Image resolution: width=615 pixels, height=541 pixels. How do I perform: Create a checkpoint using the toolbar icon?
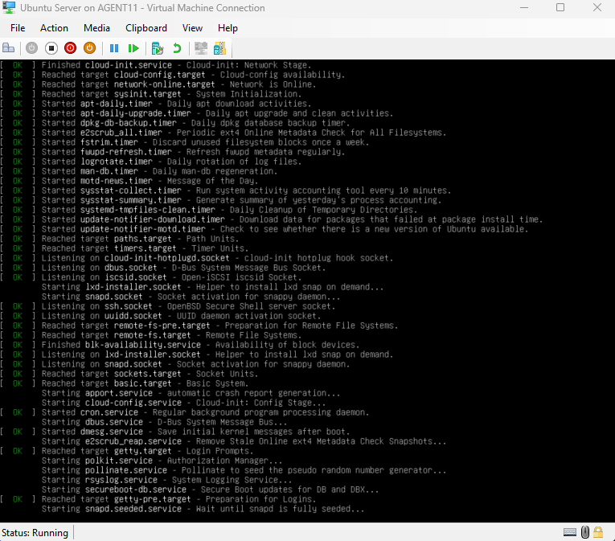click(x=158, y=48)
